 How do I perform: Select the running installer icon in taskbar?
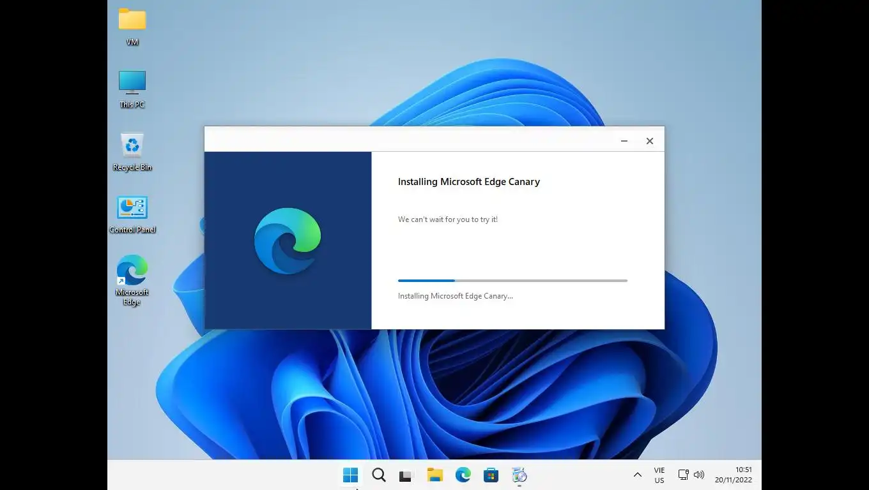(519, 475)
